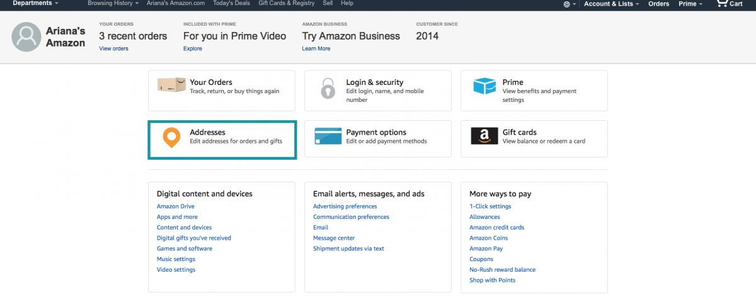Click the Amazon Drive link
This screenshot has height=302, width=756.
pyautogui.click(x=176, y=206)
